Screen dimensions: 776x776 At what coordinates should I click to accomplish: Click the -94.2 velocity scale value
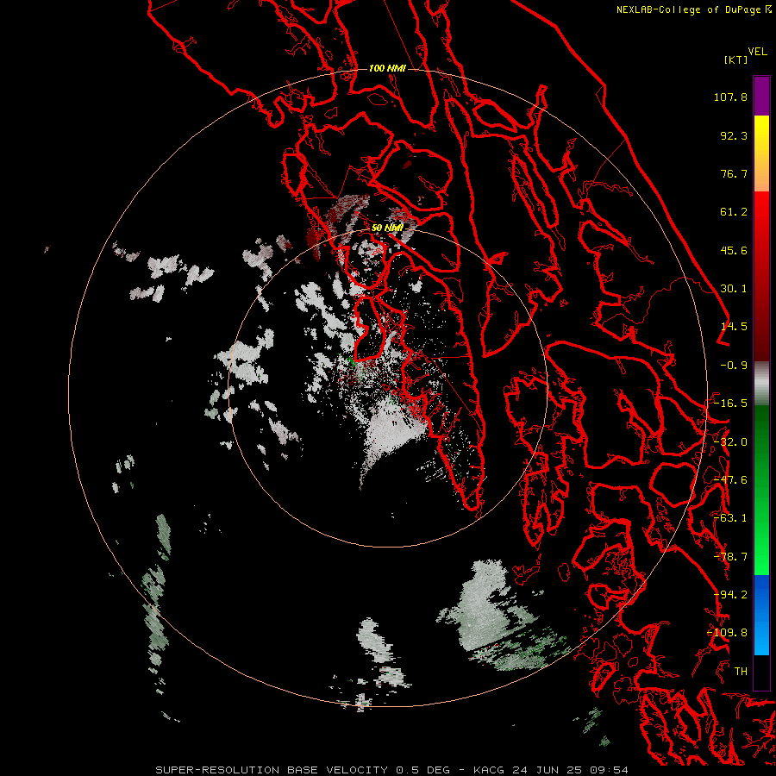tap(730, 595)
